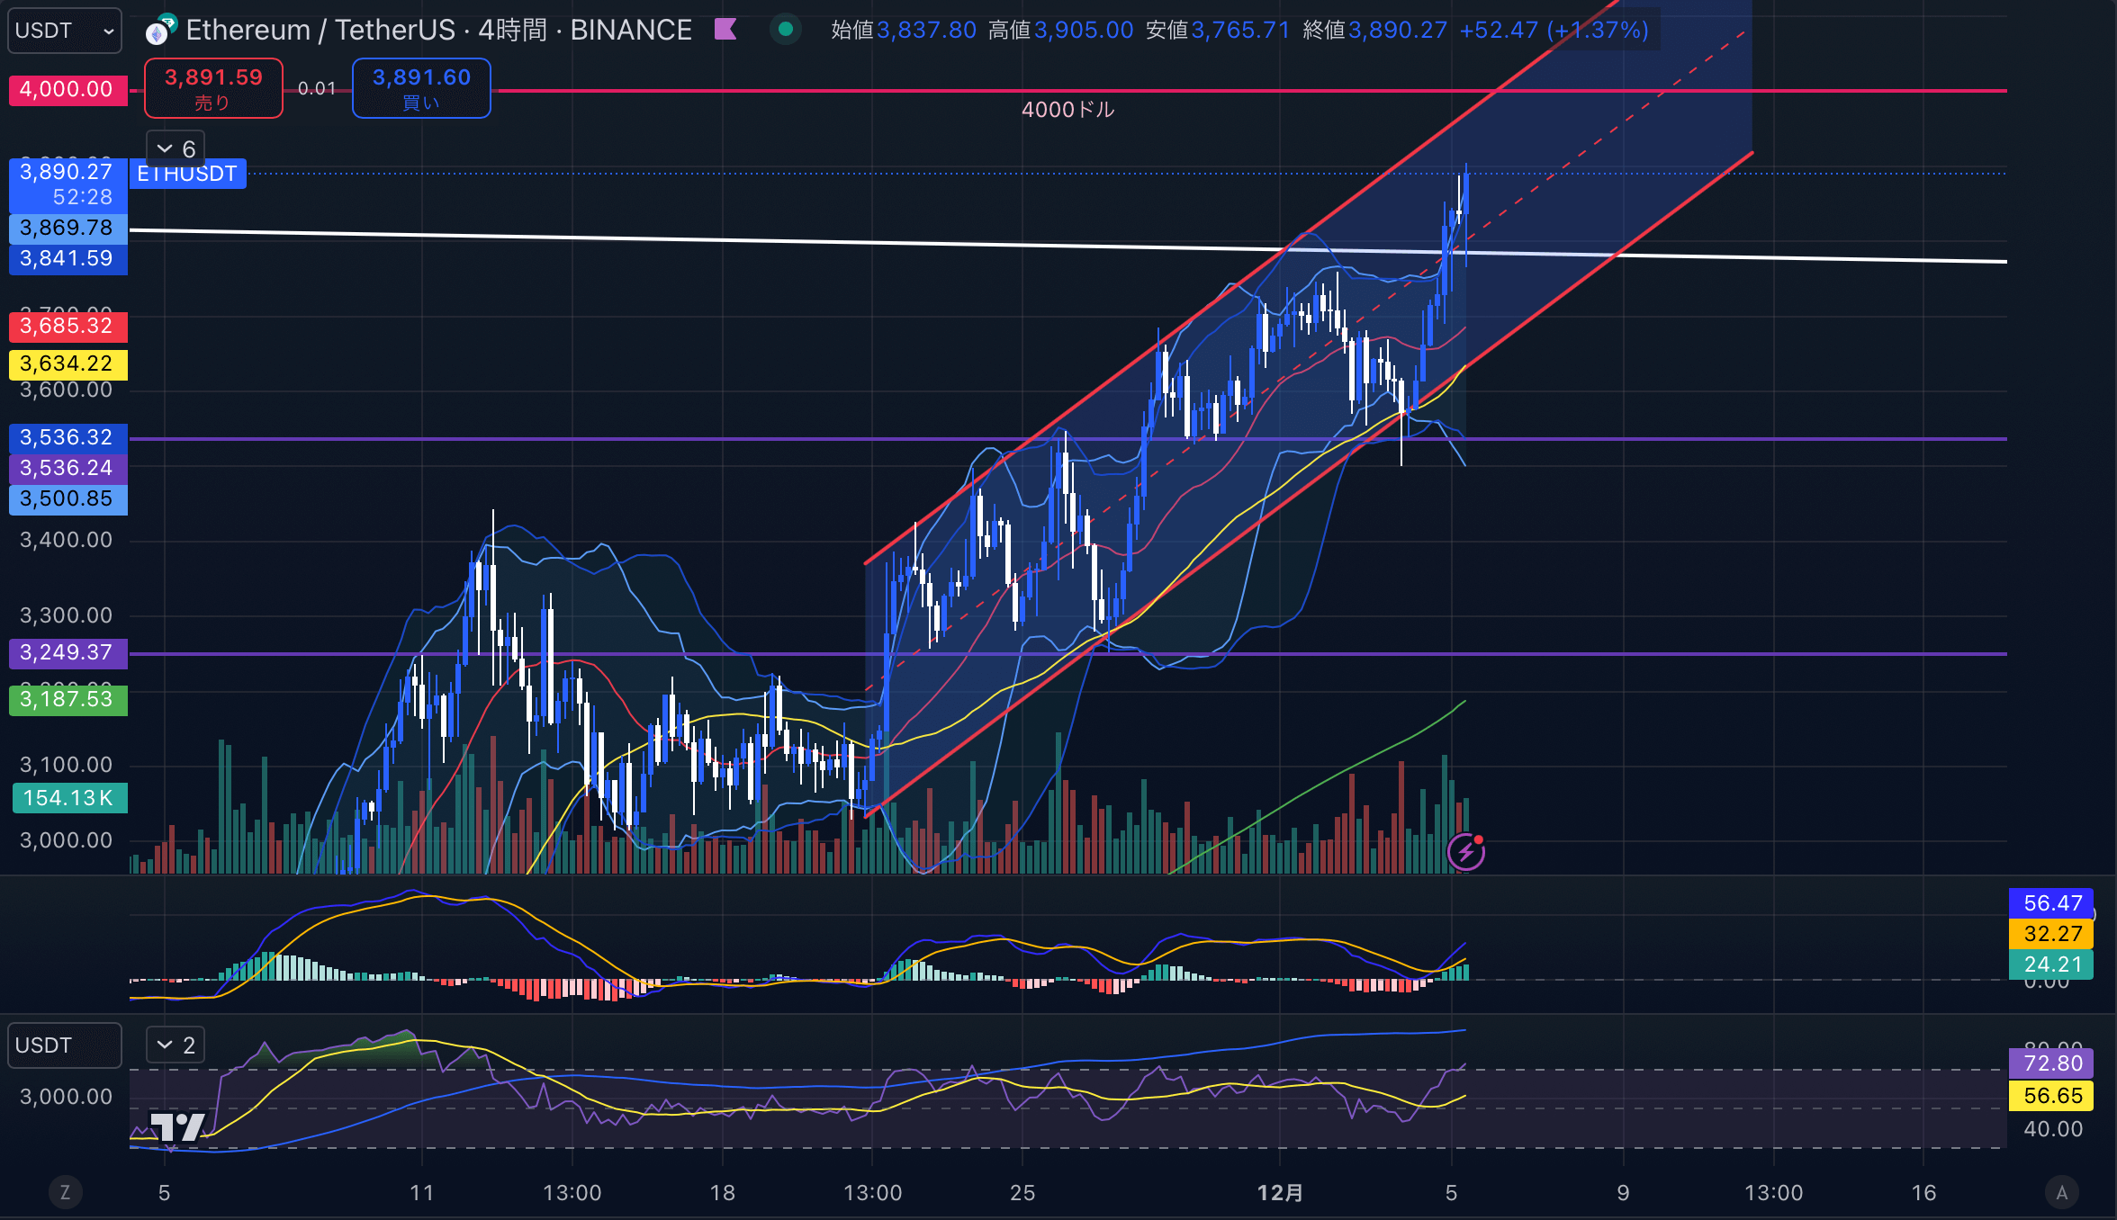Collapse the 6 indicators legend chevron
This screenshot has width=2117, height=1220.
(x=176, y=148)
